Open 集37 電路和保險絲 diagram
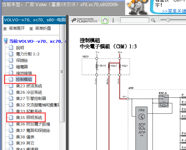Image resolution: width=186 pixels, height=150 pixels. pos(33,130)
